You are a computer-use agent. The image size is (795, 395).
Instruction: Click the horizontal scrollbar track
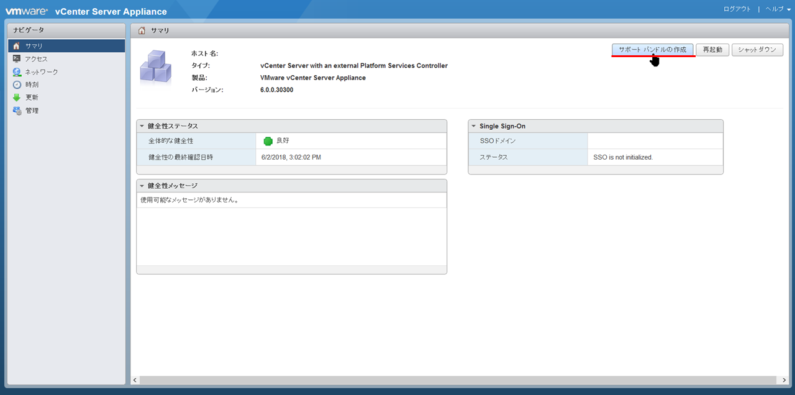pyautogui.click(x=458, y=380)
